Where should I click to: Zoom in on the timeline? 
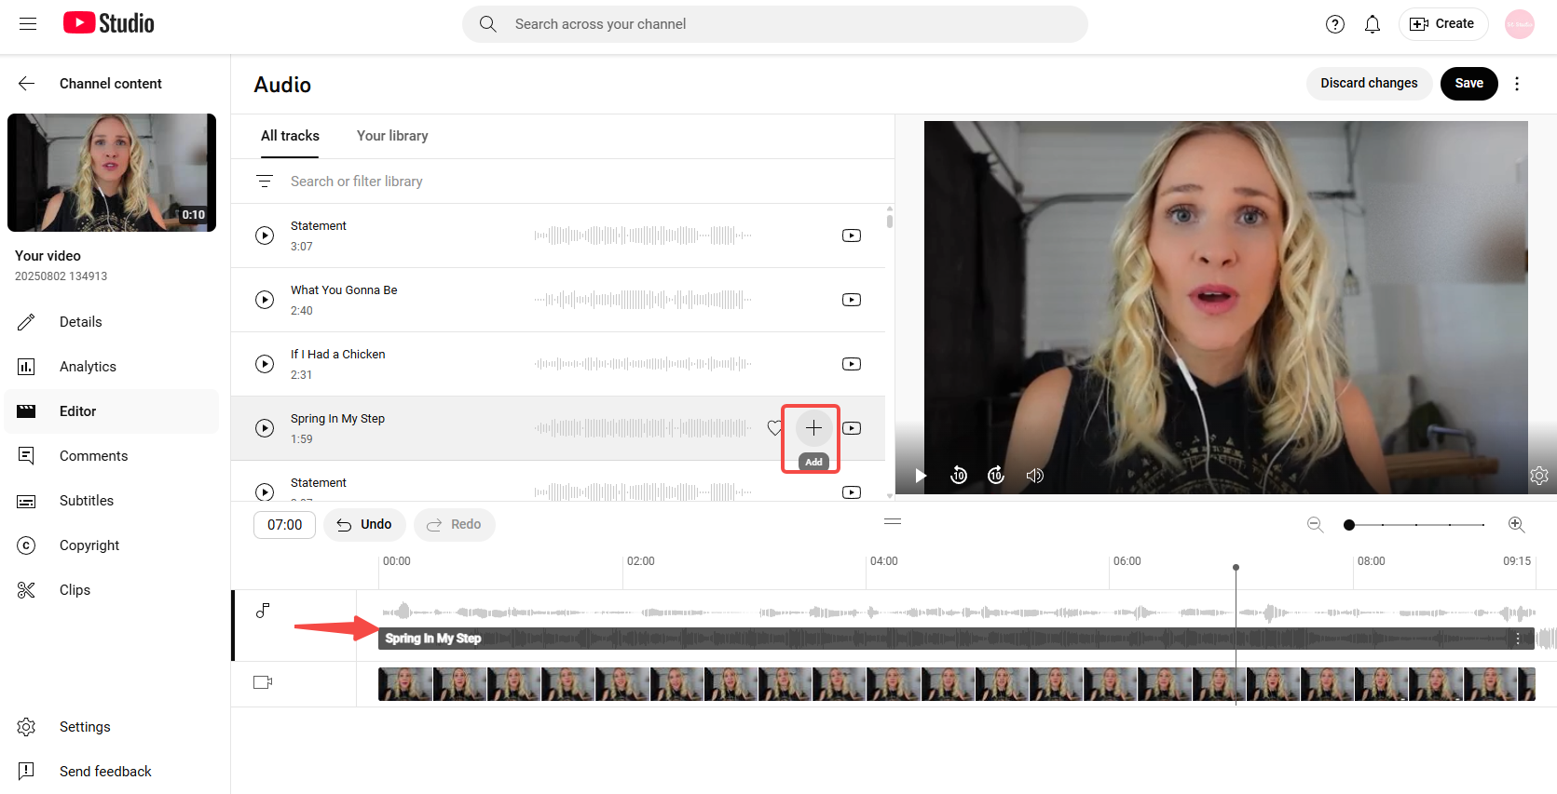coord(1516,525)
